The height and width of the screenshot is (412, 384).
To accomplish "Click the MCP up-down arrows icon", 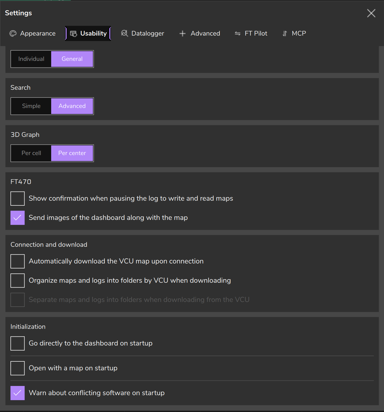I will 285,34.
